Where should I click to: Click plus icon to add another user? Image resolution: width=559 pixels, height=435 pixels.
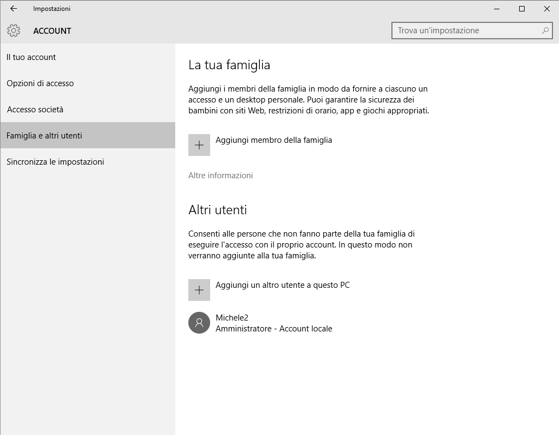[x=199, y=290]
